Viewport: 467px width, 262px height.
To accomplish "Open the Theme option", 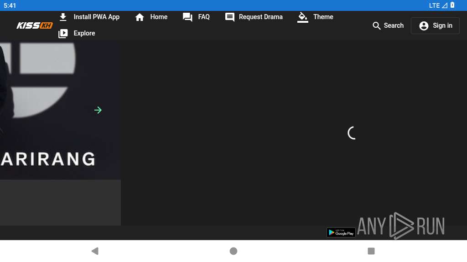I will click(x=323, y=17).
